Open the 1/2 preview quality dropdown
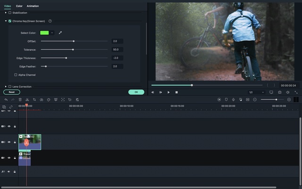Screen dimensions: 302x189 256,93
